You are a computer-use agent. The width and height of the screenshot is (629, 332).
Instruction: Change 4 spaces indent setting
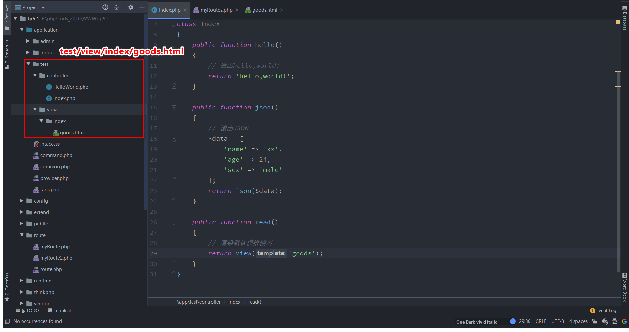tap(578, 321)
